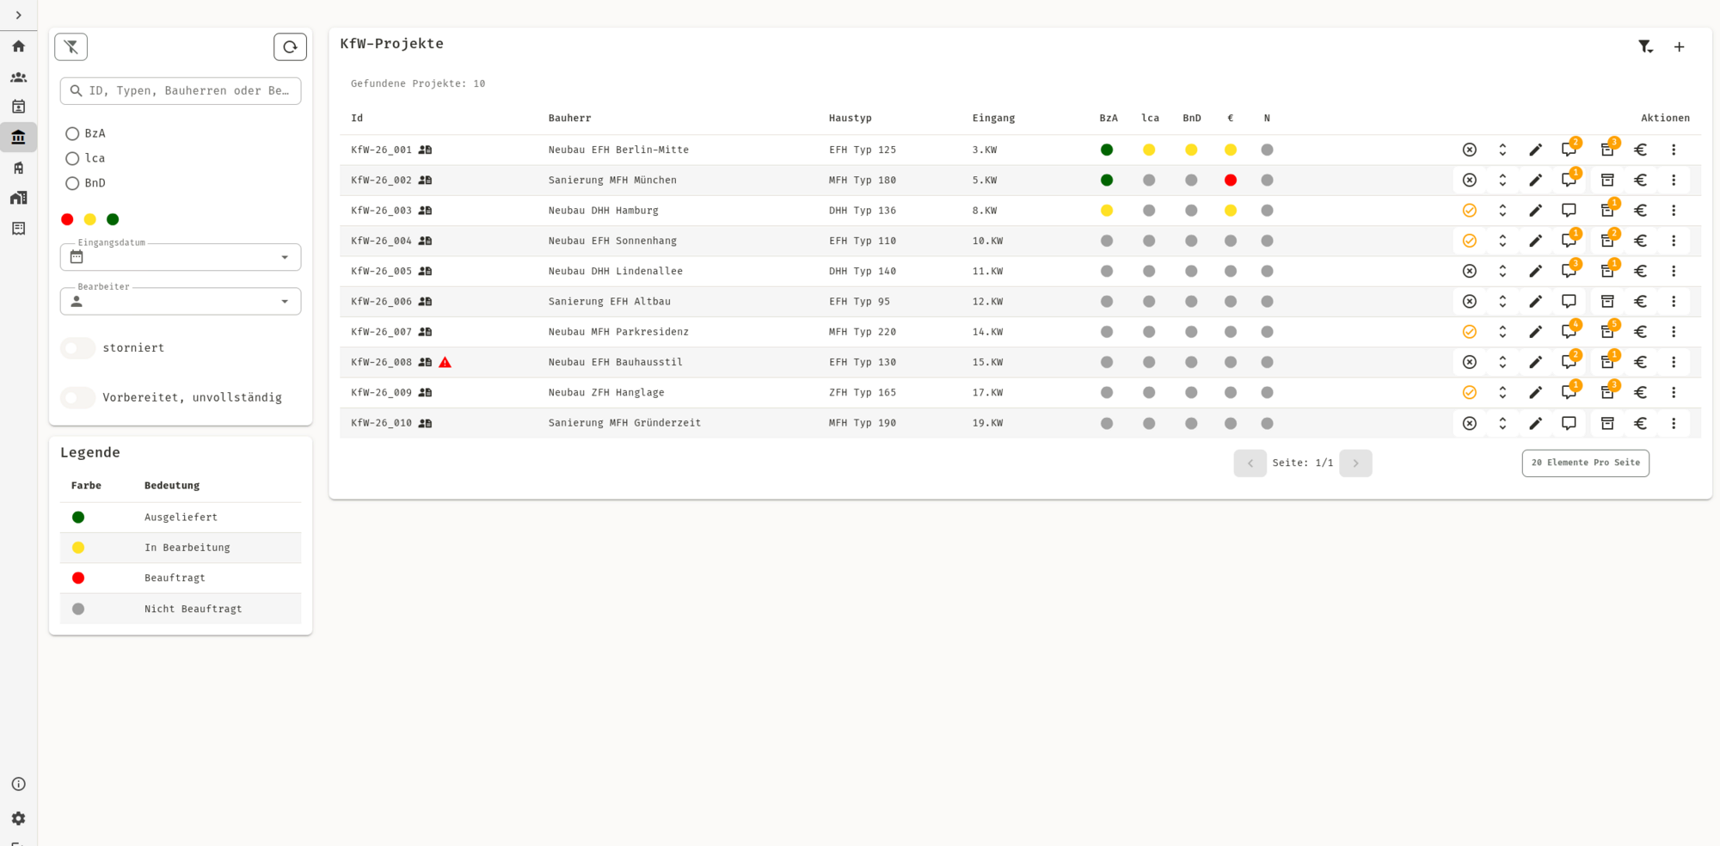Open euro billing for KfW-26_006
Viewport: 1720px width, 846px height.
click(1641, 302)
